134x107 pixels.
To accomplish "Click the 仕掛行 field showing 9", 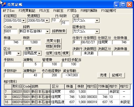I will click(76, 42).
